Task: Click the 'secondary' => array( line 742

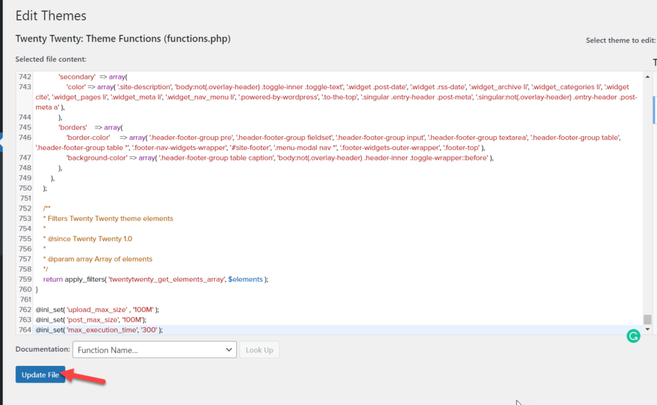Action: click(x=93, y=77)
